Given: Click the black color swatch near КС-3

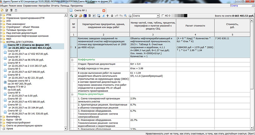Looking at the screenshot, I should click(x=186, y=16).
